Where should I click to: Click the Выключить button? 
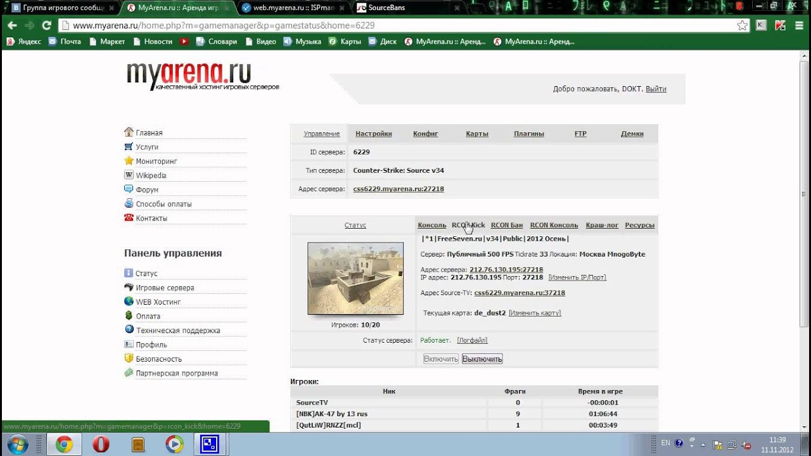tap(482, 358)
